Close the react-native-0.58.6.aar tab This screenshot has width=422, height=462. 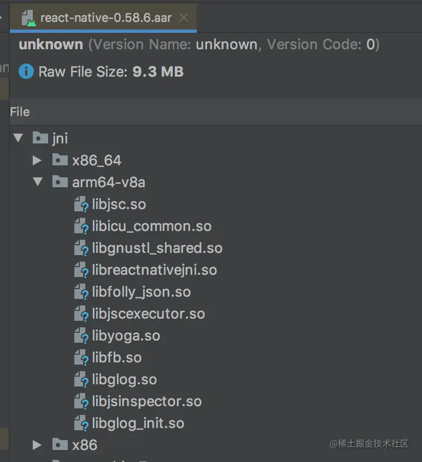click(184, 18)
